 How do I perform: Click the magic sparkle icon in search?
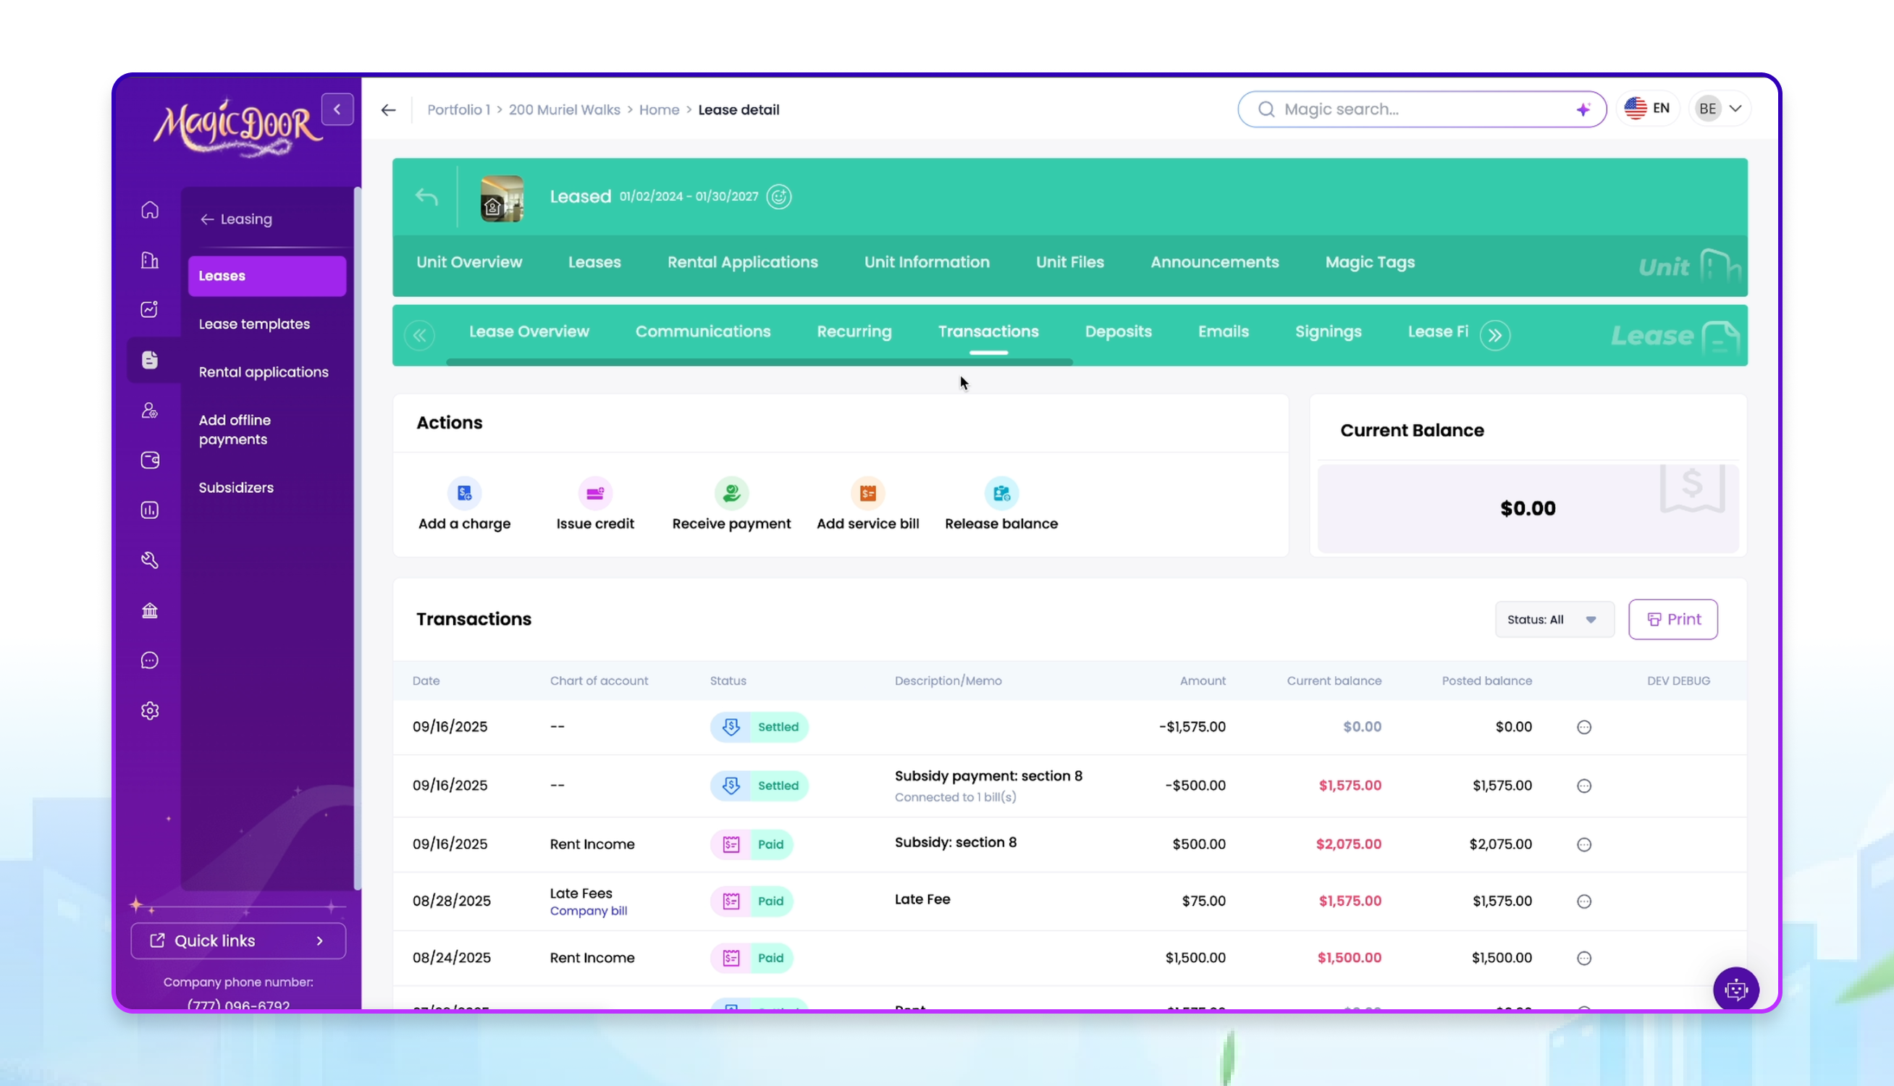(1583, 109)
